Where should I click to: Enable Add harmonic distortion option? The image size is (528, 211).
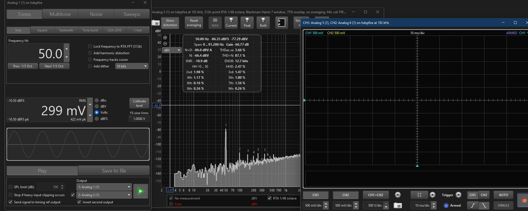(x=90, y=53)
